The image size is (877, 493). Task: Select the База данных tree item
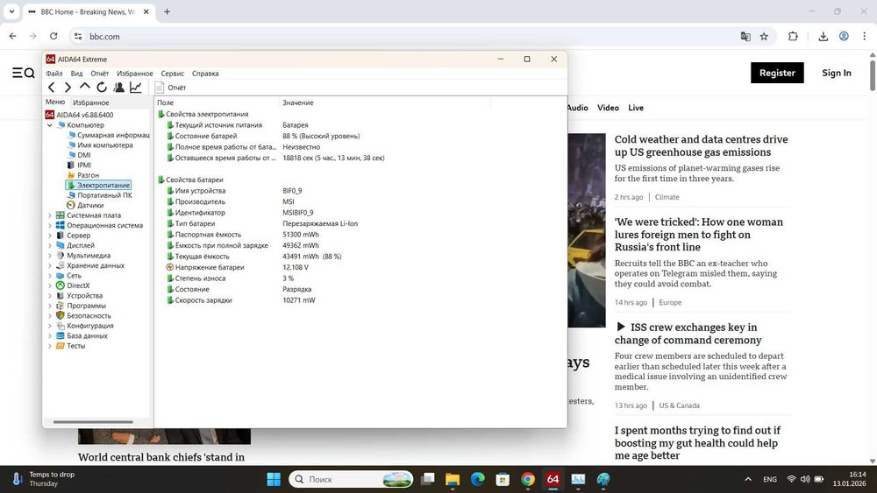pos(82,336)
